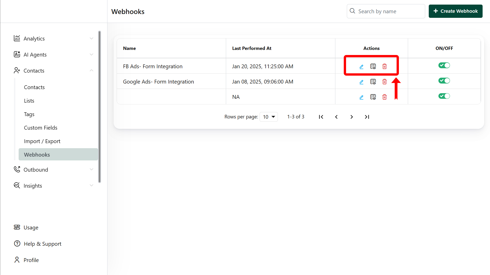Open the Analytics section label

[x=34, y=39]
